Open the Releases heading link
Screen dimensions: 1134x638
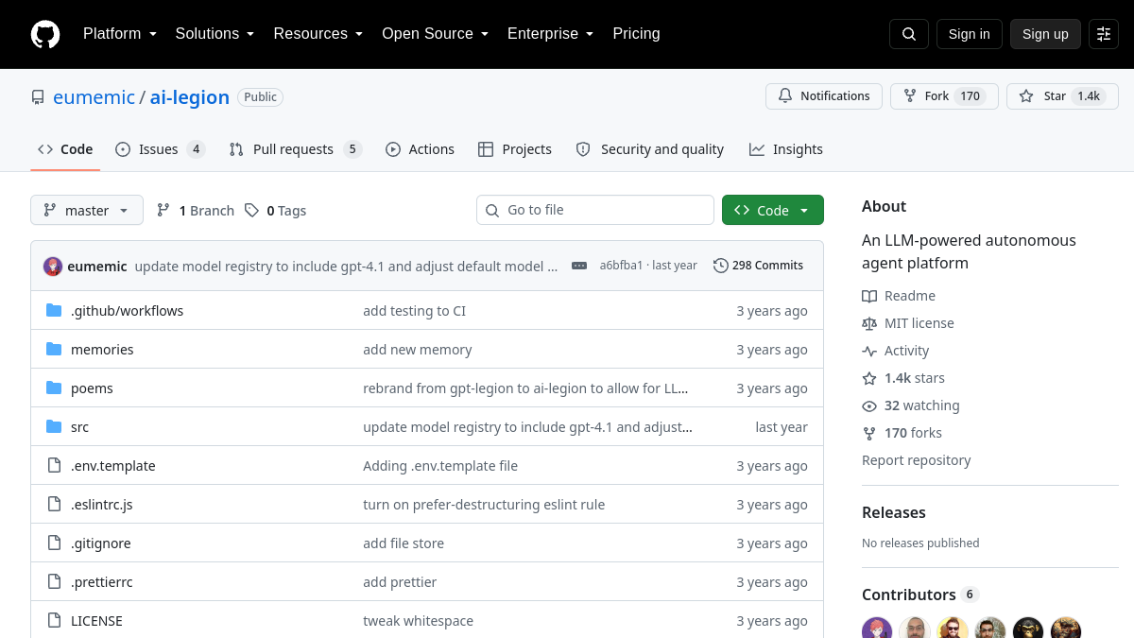coord(894,512)
